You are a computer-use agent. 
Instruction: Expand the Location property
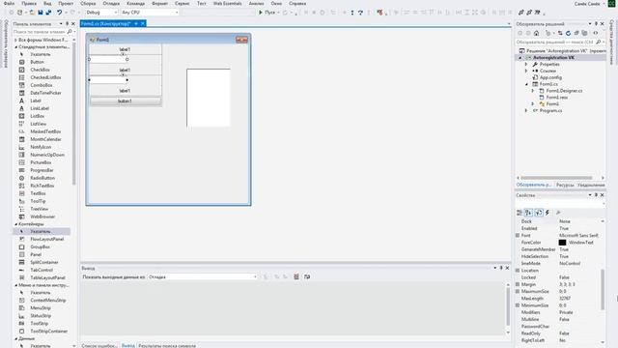(518, 271)
